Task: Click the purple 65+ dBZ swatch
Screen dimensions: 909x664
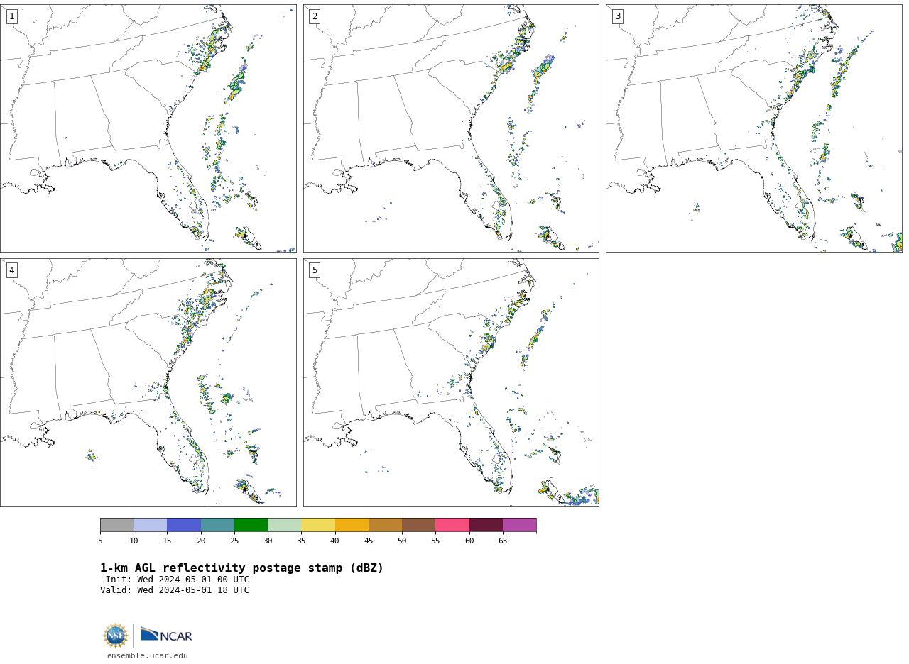Action: (x=519, y=525)
